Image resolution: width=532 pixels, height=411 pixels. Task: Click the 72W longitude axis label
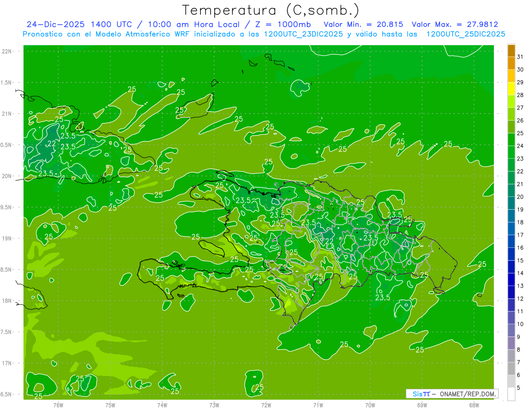pos(266,405)
